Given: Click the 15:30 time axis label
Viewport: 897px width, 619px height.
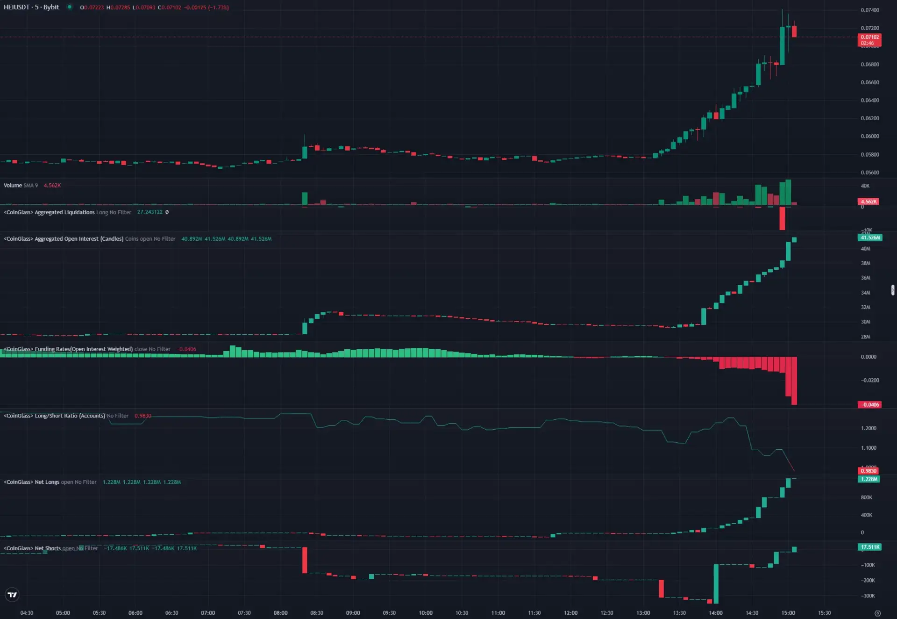Looking at the screenshot, I should 825,613.
